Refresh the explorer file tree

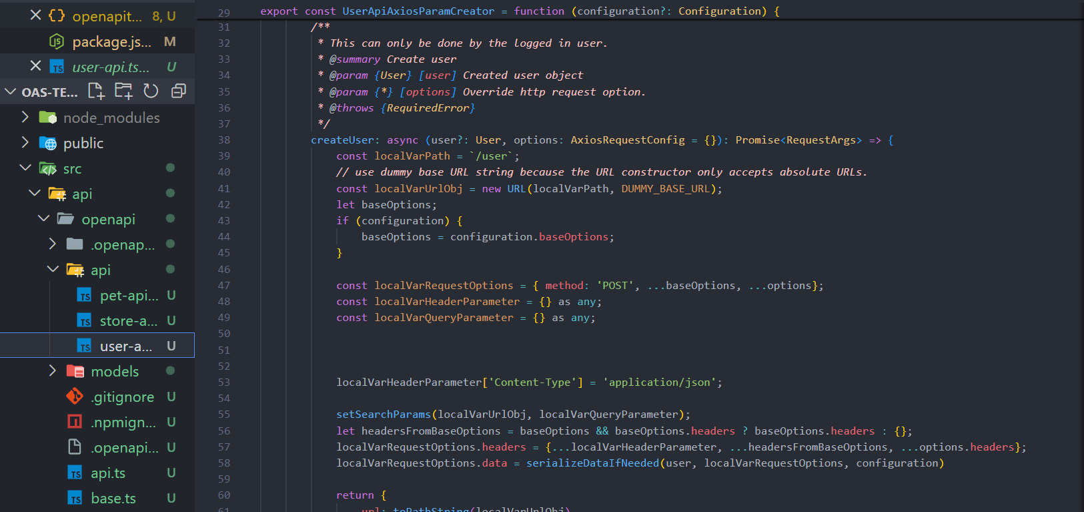(x=151, y=91)
